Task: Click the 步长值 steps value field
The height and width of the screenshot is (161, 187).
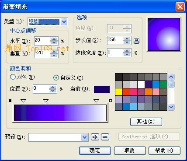Action: click(x=115, y=40)
